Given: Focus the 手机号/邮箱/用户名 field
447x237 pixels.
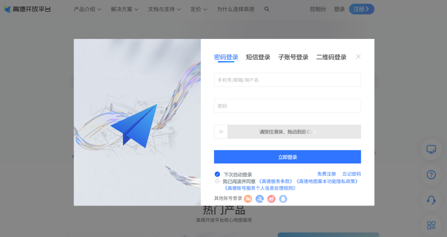Looking at the screenshot, I should coord(287,80).
